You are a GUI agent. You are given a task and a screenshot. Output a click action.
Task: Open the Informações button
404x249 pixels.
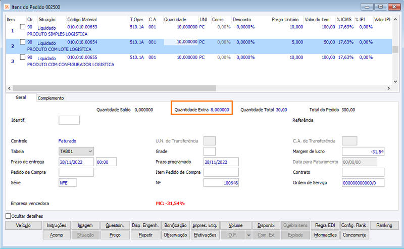[325, 235]
